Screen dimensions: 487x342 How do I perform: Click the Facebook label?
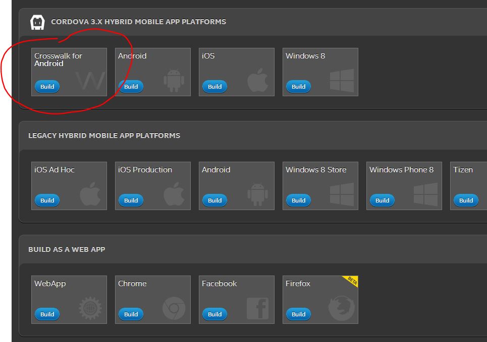(x=219, y=284)
